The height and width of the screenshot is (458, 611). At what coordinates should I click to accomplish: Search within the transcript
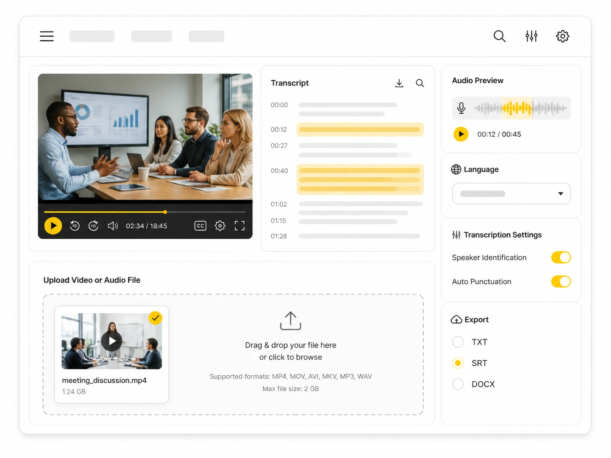click(x=420, y=83)
